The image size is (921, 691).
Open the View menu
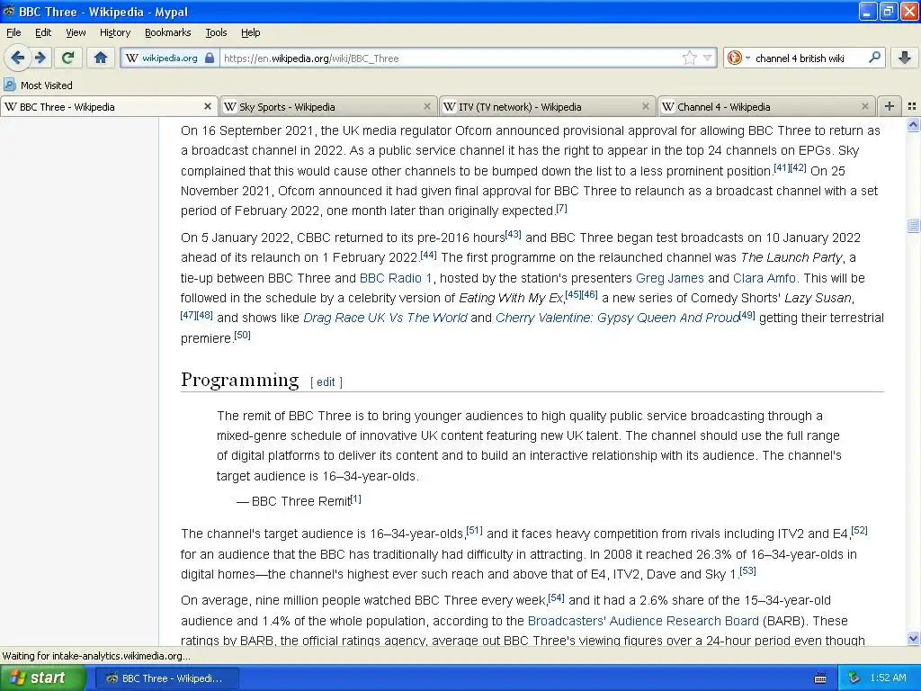(x=76, y=32)
